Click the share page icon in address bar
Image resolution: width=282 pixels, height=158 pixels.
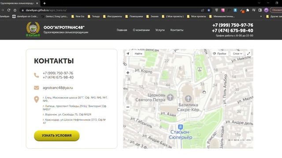coord(203,10)
